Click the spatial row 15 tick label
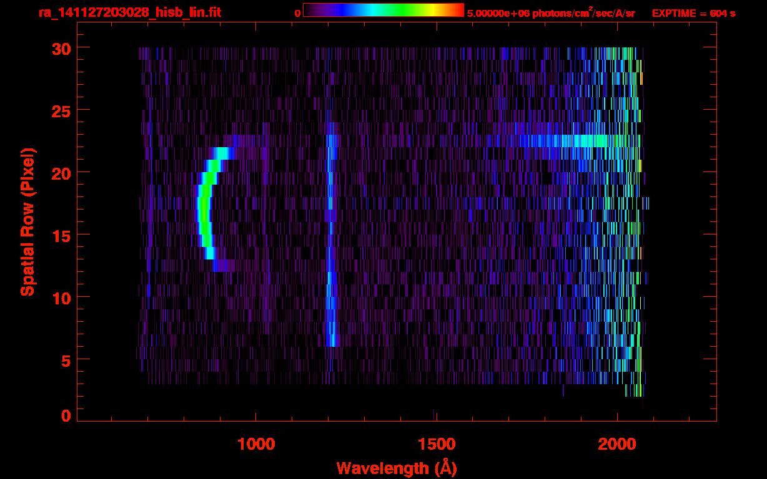This screenshot has height=479, width=767. point(62,235)
